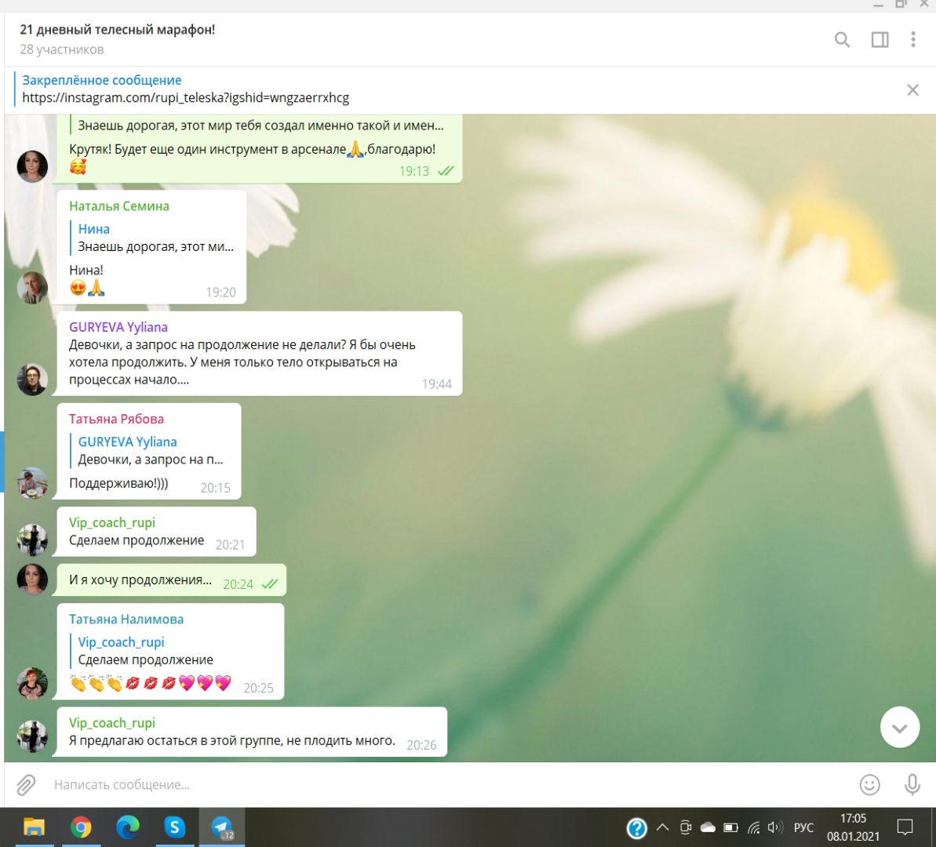Click the 19:44 timestamp on GURYEVA's message

pyautogui.click(x=437, y=384)
